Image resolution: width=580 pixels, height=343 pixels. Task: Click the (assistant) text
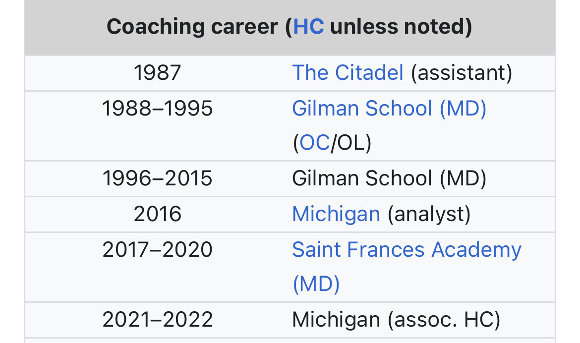462,72
